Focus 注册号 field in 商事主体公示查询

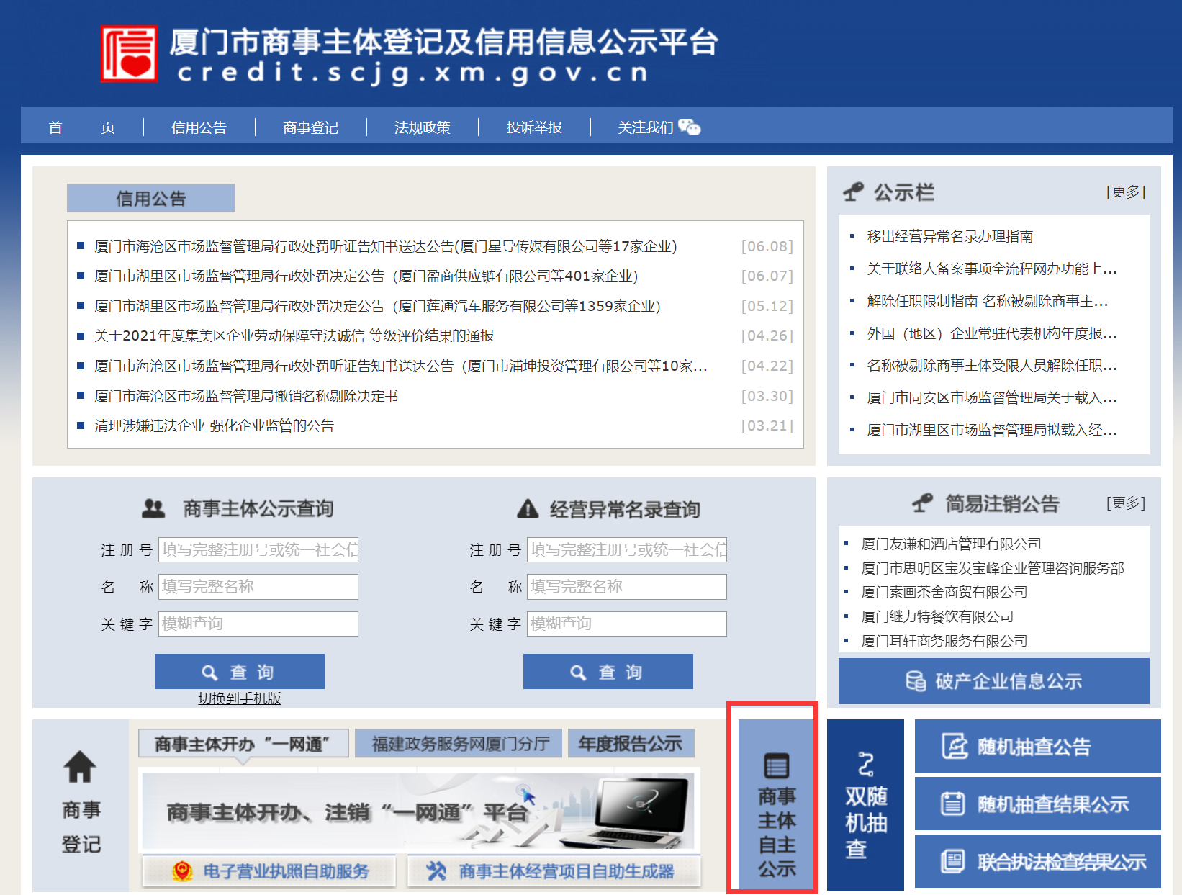(x=258, y=550)
